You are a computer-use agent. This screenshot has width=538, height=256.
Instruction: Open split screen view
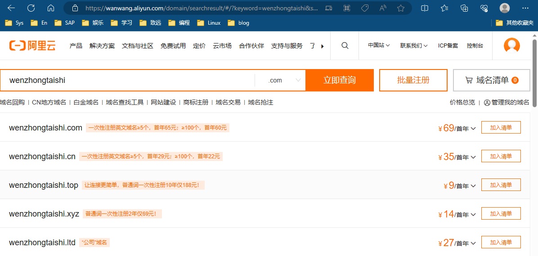click(x=425, y=8)
